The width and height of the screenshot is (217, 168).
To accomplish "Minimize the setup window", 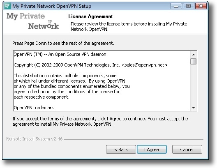I will (x=176, y=6).
